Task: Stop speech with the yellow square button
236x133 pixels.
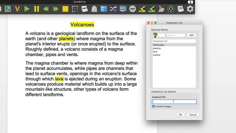Action: pyautogui.click(x=65, y=9)
